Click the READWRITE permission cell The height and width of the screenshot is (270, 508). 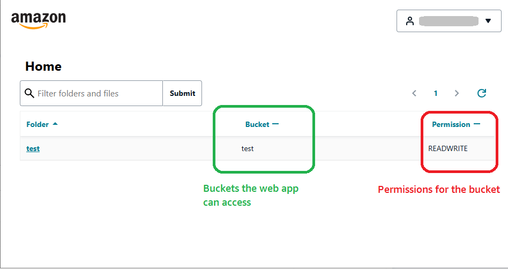(448, 148)
